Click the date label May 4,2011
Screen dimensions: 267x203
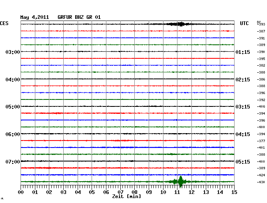(35, 17)
